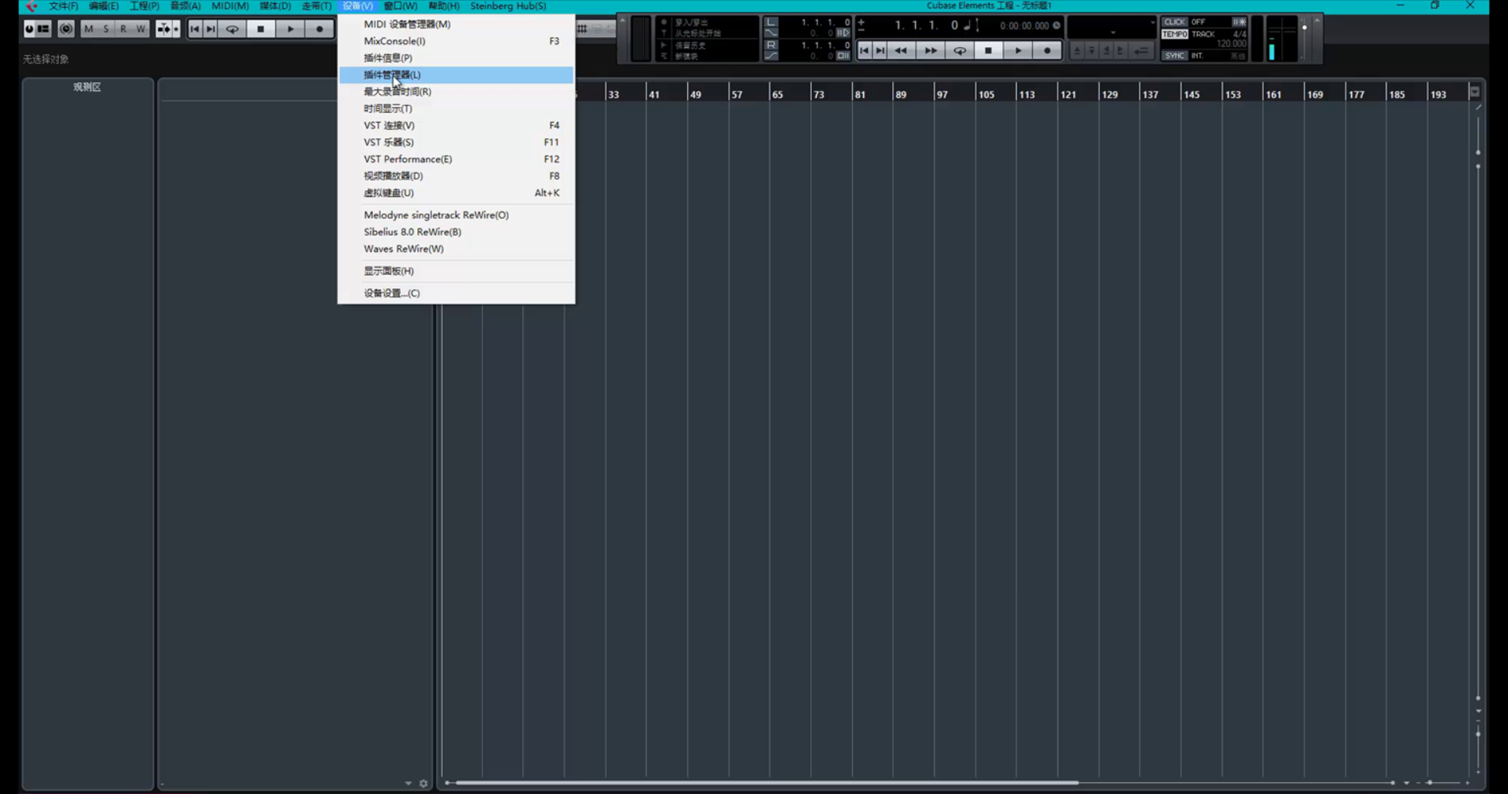The width and height of the screenshot is (1508, 794).
Task: Open the 编辑(E) menu
Action: (104, 6)
